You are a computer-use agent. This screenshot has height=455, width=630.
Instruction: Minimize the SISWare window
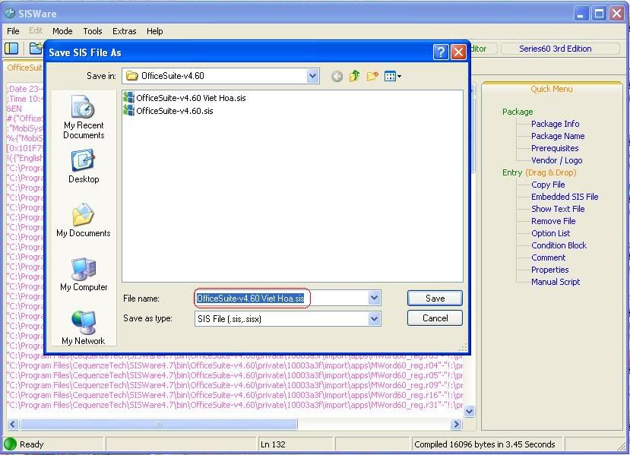click(x=580, y=14)
